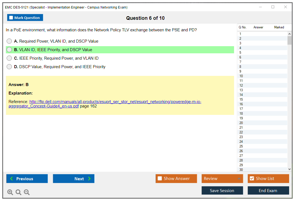Screen dimensions: 296x202
Task: Choose option B VLAN ID, IEEE Priority
Action: [x=9, y=50]
